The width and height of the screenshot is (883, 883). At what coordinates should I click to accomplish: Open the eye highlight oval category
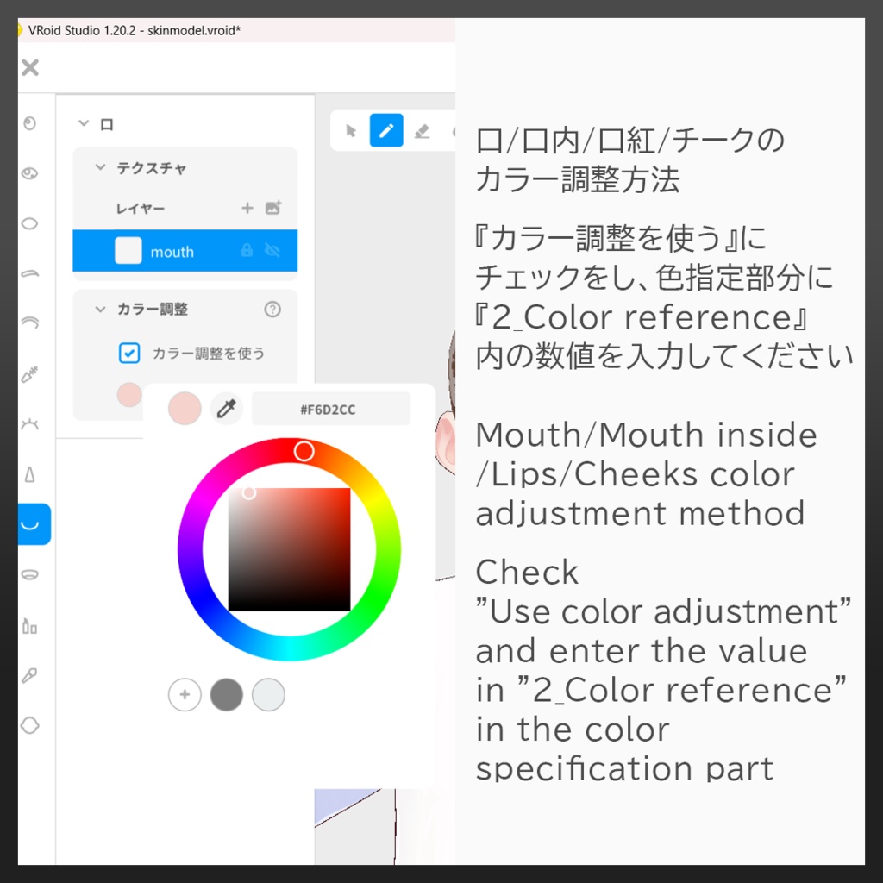tap(30, 223)
